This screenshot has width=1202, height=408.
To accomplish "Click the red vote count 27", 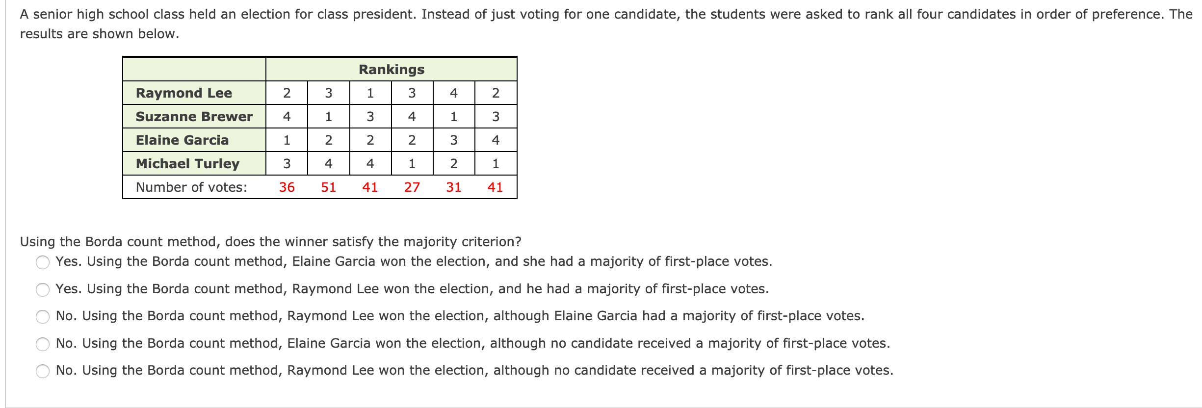I will pos(412,187).
